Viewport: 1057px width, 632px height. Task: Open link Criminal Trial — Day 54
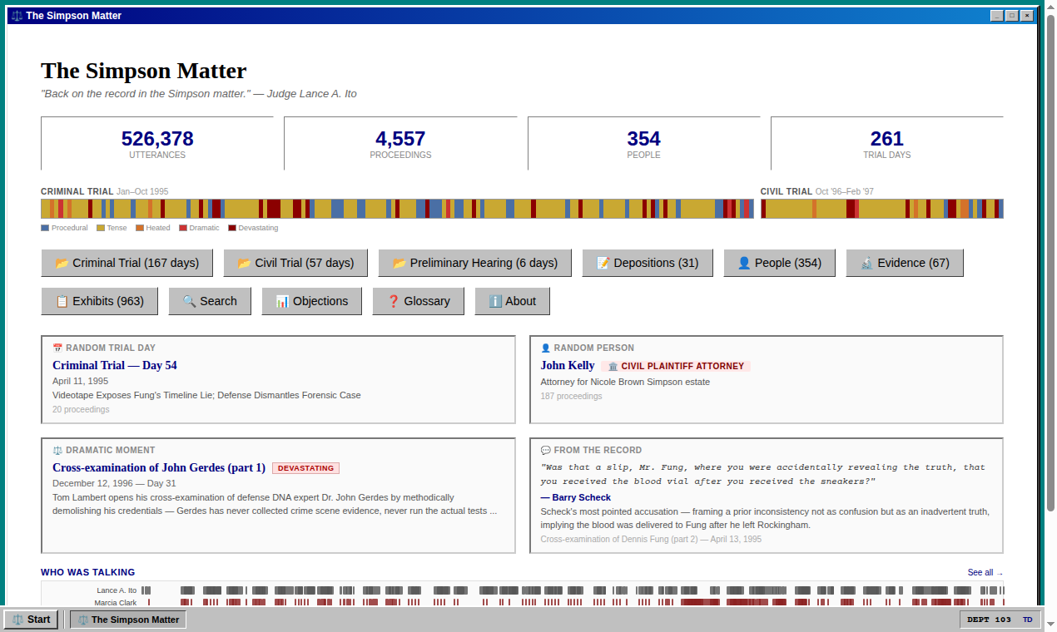(x=115, y=366)
